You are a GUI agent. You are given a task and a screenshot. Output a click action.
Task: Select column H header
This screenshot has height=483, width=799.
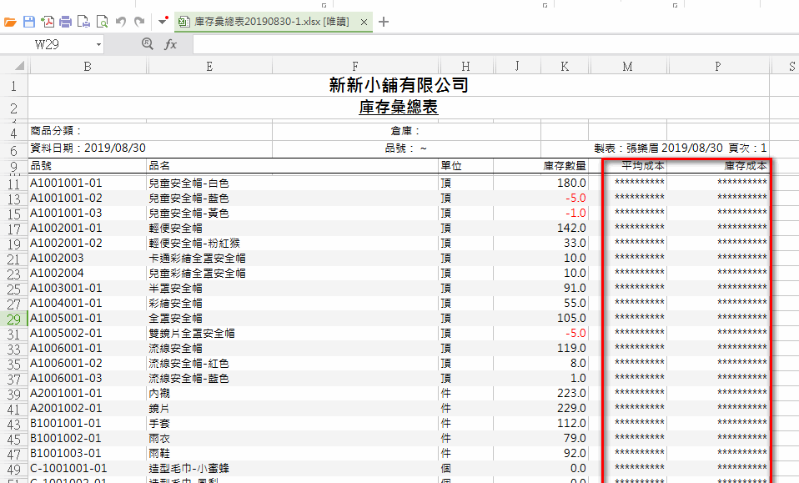coord(465,66)
